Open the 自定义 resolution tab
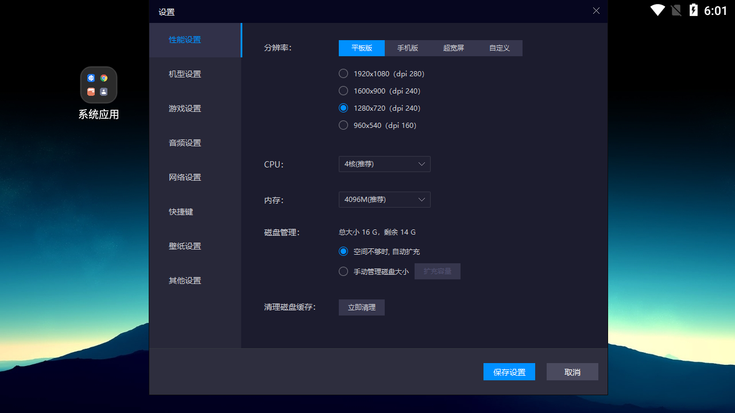The image size is (735, 413). tap(500, 48)
